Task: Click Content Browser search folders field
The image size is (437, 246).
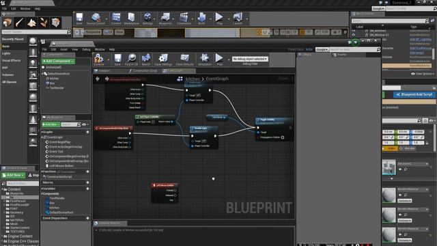Action: pyautogui.click(x=23, y=184)
